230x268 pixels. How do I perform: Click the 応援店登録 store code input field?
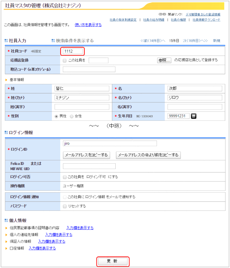coord(98,60)
